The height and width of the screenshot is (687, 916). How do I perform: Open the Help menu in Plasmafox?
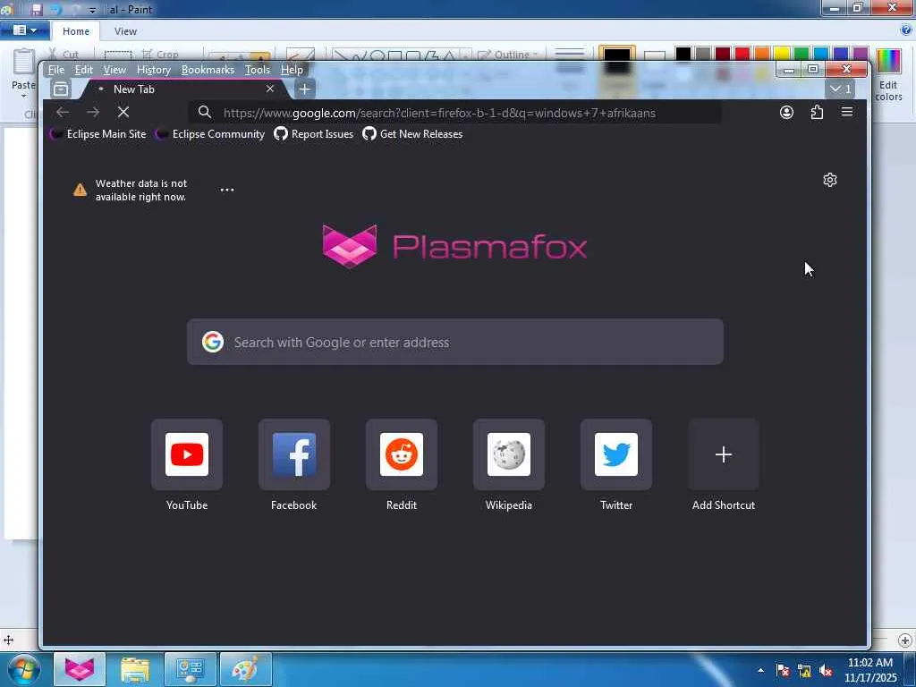(x=292, y=70)
